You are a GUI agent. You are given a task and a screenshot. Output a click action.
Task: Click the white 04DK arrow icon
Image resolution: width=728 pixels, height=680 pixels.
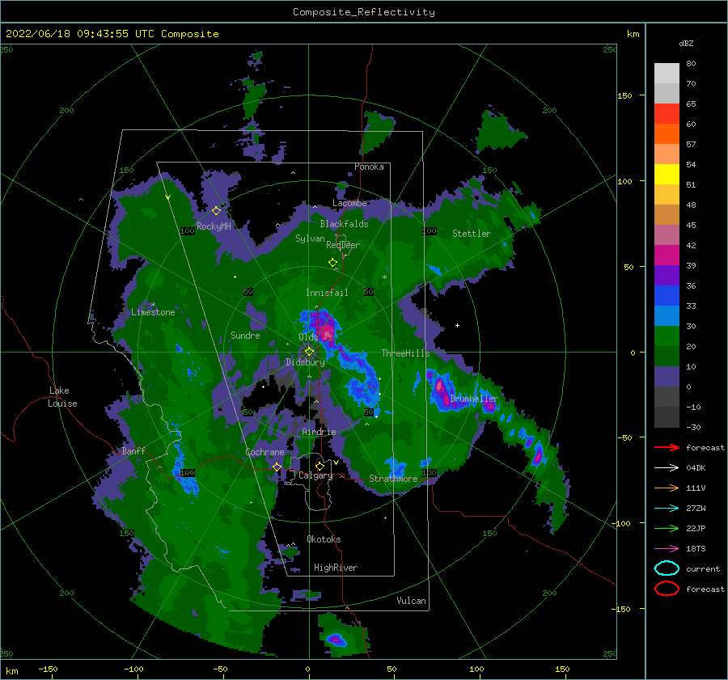pyautogui.click(x=667, y=468)
